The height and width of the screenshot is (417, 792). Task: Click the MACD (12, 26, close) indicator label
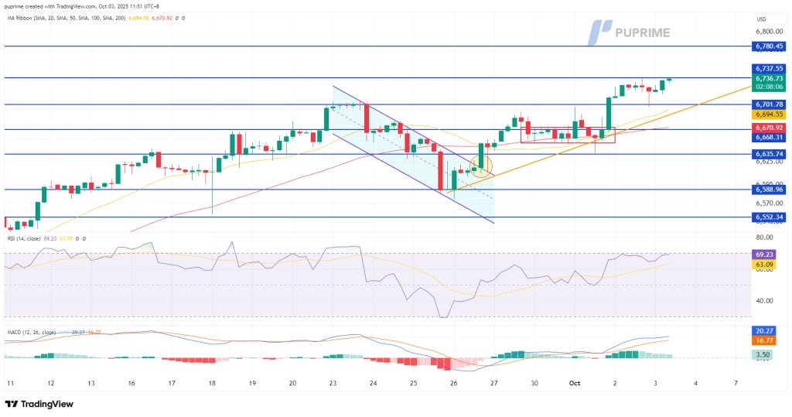pyautogui.click(x=32, y=332)
